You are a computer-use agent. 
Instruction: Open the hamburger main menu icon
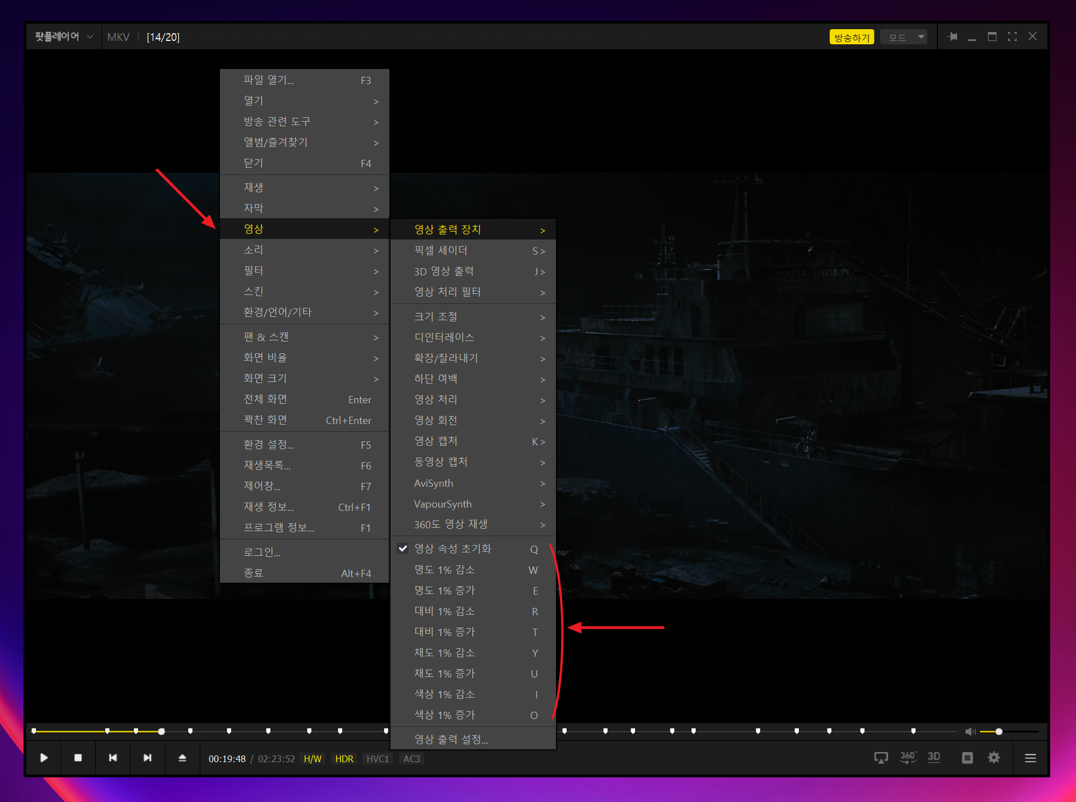point(1030,758)
